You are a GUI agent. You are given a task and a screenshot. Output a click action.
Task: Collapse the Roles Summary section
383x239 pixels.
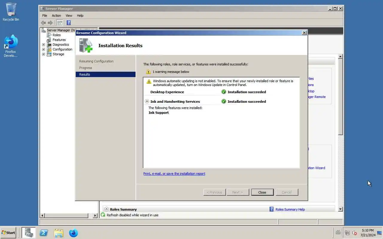pyautogui.click(x=107, y=209)
